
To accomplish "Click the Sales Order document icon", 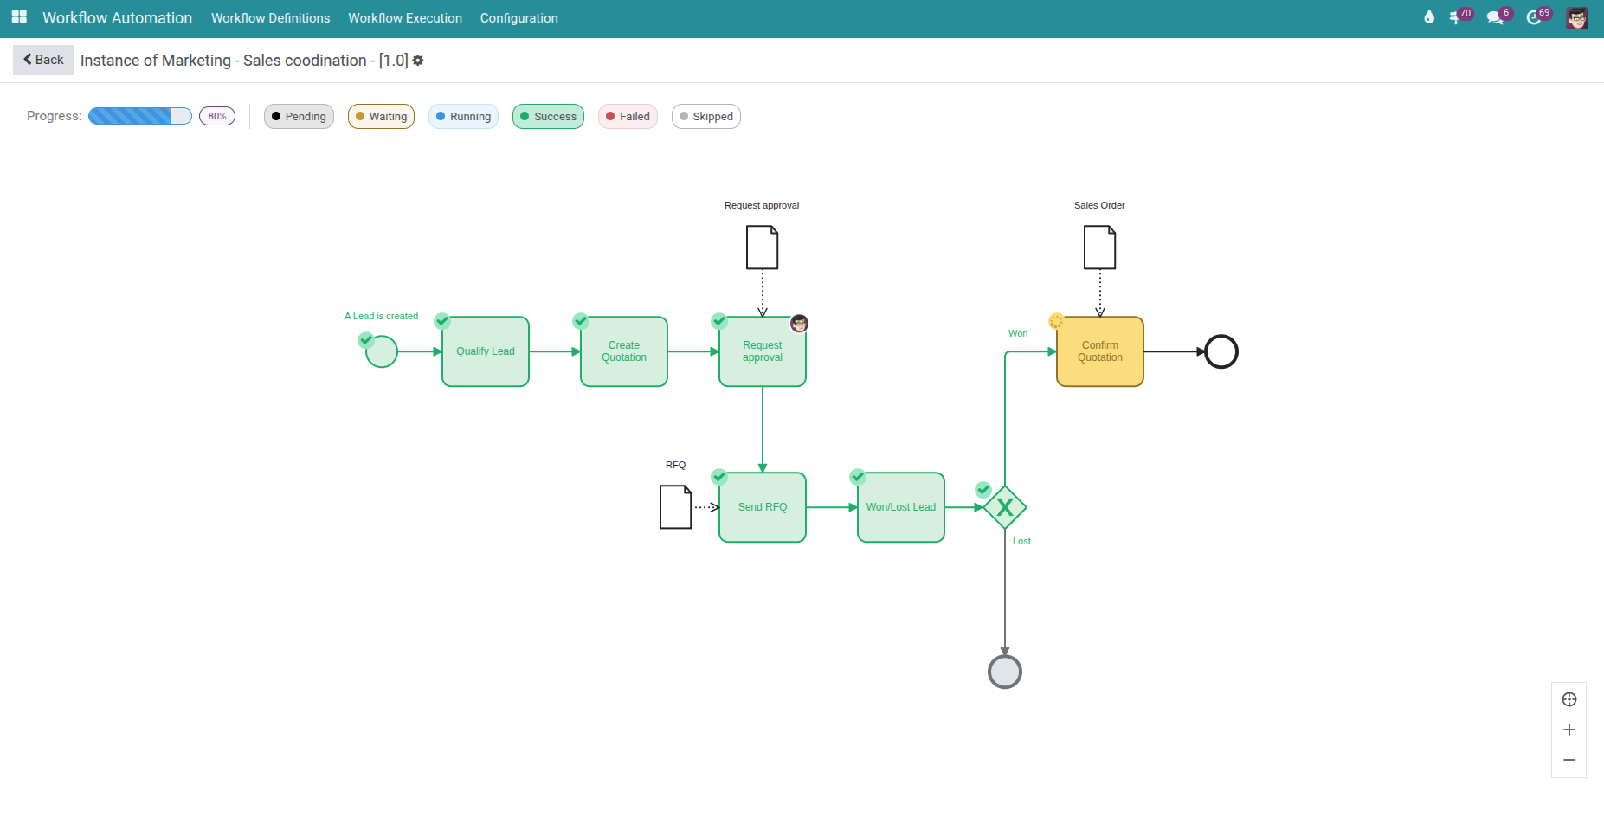I will pos(1099,247).
